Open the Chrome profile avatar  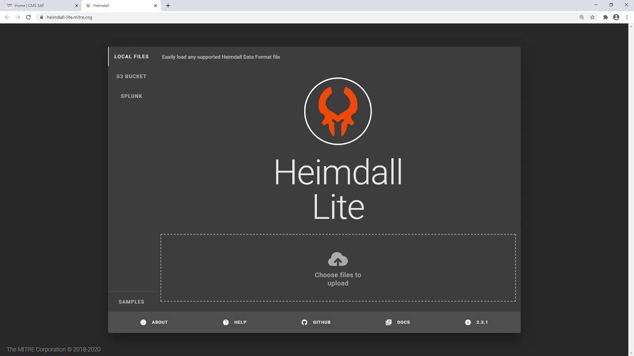[x=616, y=17]
